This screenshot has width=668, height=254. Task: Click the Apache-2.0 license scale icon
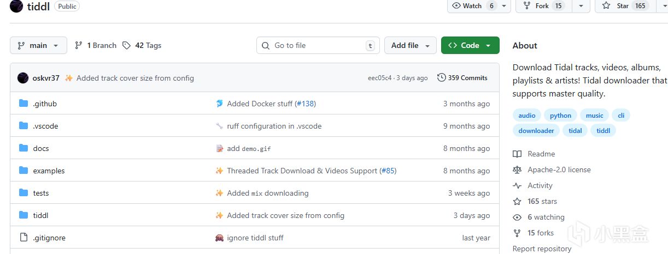click(x=517, y=170)
